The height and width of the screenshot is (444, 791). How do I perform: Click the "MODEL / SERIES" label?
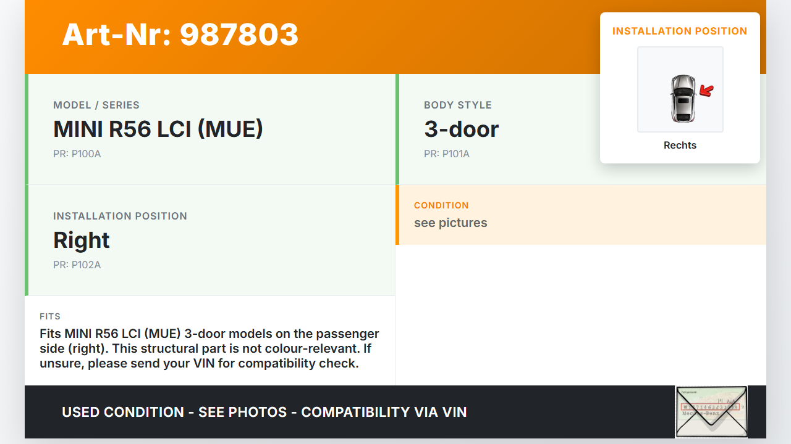[x=96, y=105]
